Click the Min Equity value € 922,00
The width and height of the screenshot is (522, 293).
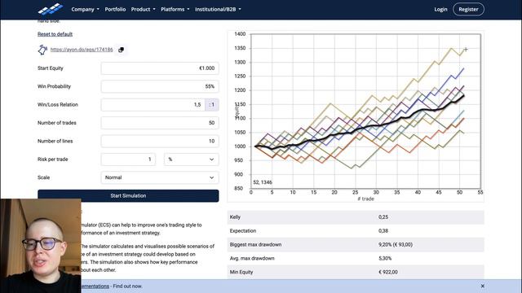(388, 272)
